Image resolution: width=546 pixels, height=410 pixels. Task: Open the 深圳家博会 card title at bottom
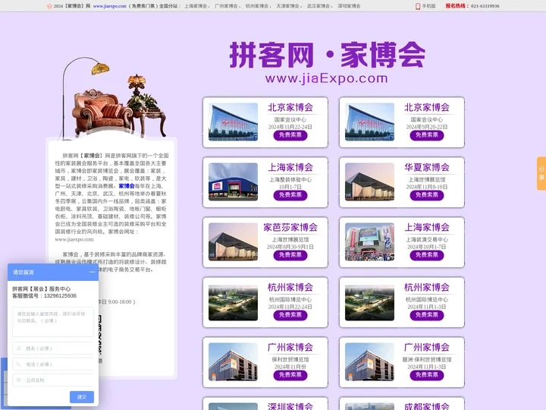click(x=290, y=406)
